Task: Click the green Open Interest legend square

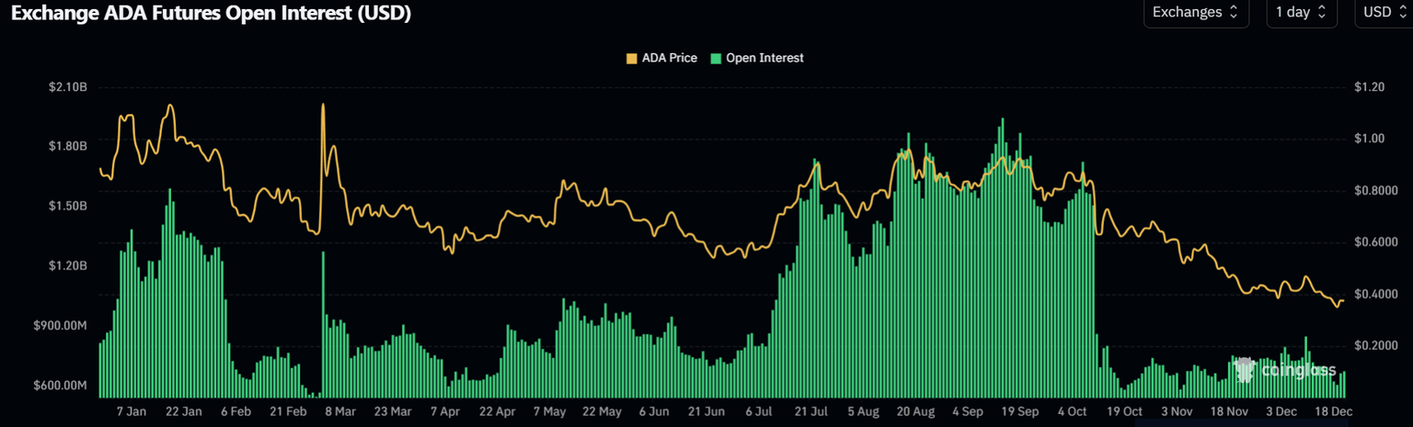Action: [x=716, y=58]
